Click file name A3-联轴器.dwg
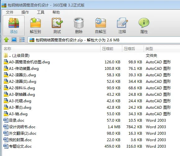The height and width of the screenshot is (156, 180). click(22, 95)
